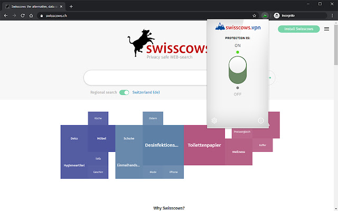This screenshot has width=338, height=211.
Task: Select ON label in VPN popup
Action: [238, 45]
